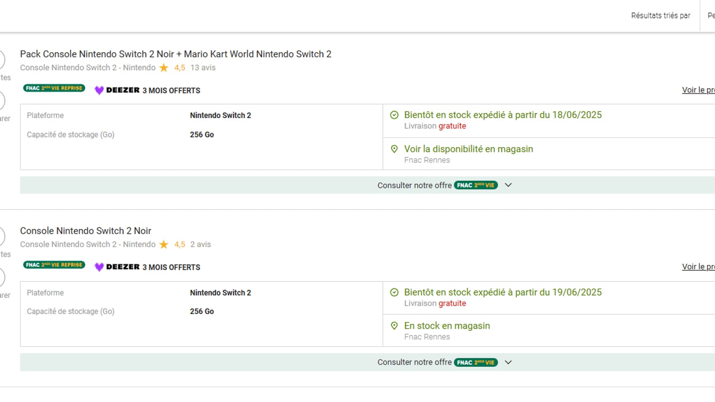
Task: Click the Voir le produit link in the Console Noir listing
Action: 698,267
